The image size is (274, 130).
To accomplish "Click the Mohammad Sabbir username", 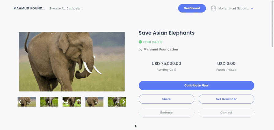I will pyautogui.click(x=234, y=8).
